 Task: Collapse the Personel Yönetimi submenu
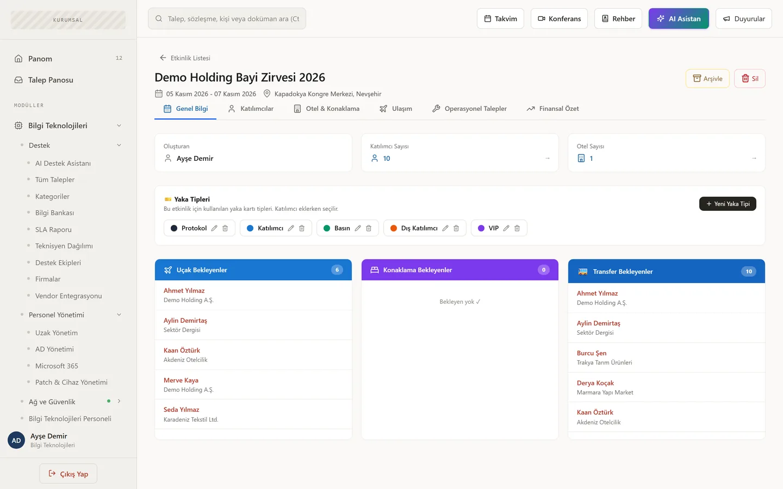119,315
